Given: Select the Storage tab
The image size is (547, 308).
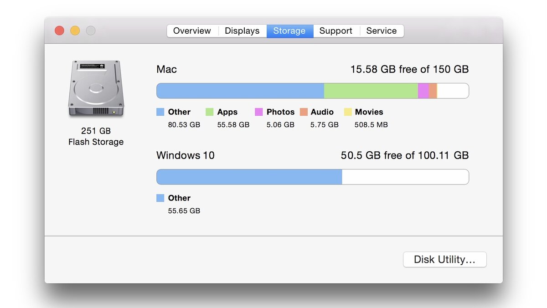Looking at the screenshot, I should coord(289,31).
